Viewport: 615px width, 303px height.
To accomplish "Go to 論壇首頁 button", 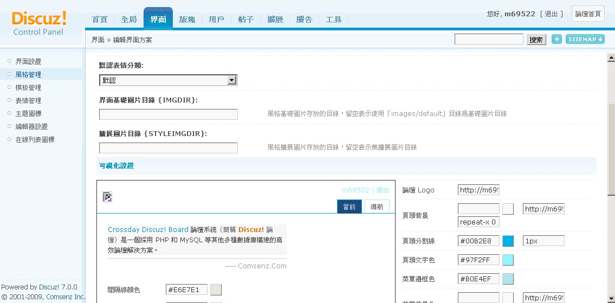I will [588, 14].
